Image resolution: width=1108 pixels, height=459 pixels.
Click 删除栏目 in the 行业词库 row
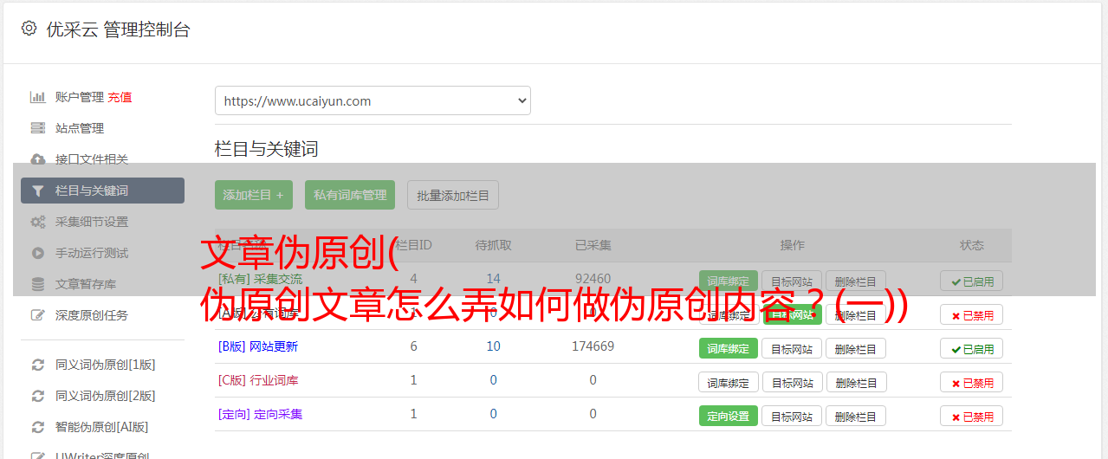tap(856, 382)
